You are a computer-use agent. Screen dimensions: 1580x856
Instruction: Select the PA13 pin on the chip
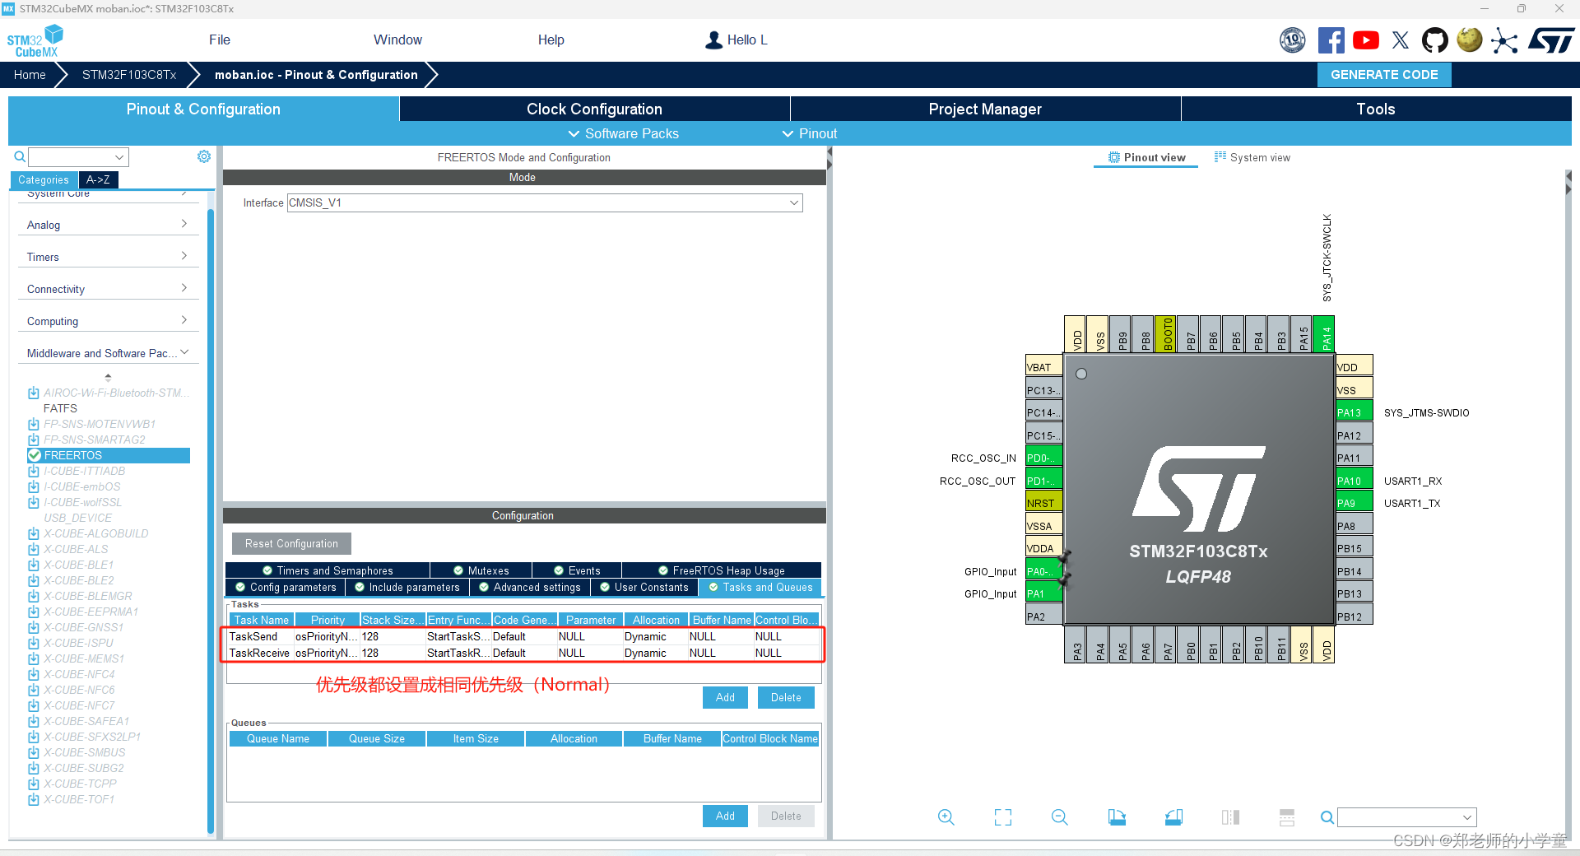[1355, 412]
